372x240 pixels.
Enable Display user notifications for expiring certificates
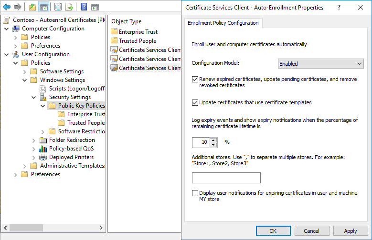point(195,193)
